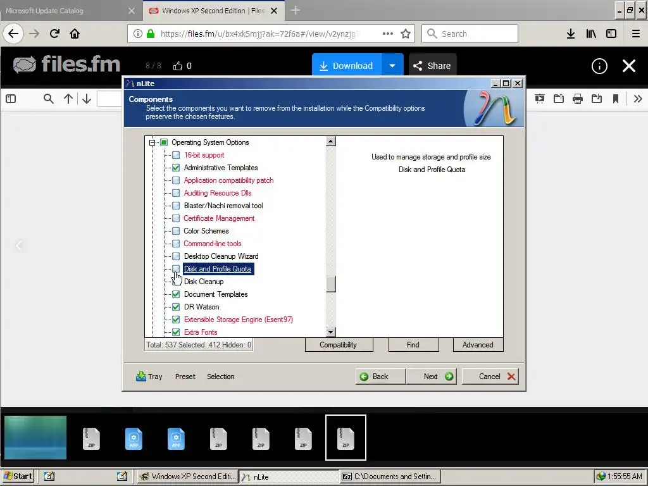This screenshot has width=648, height=486.
Task: Go to previous page with up arrow
Action: [x=68, y=99]
